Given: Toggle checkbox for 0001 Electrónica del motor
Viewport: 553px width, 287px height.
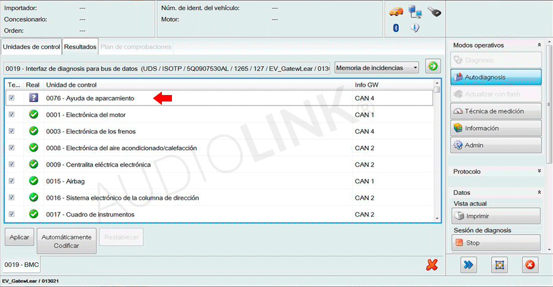Looking at the screenshot, I should click(12, 115).
